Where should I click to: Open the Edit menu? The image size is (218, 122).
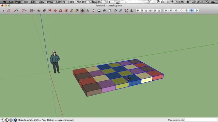33,2
